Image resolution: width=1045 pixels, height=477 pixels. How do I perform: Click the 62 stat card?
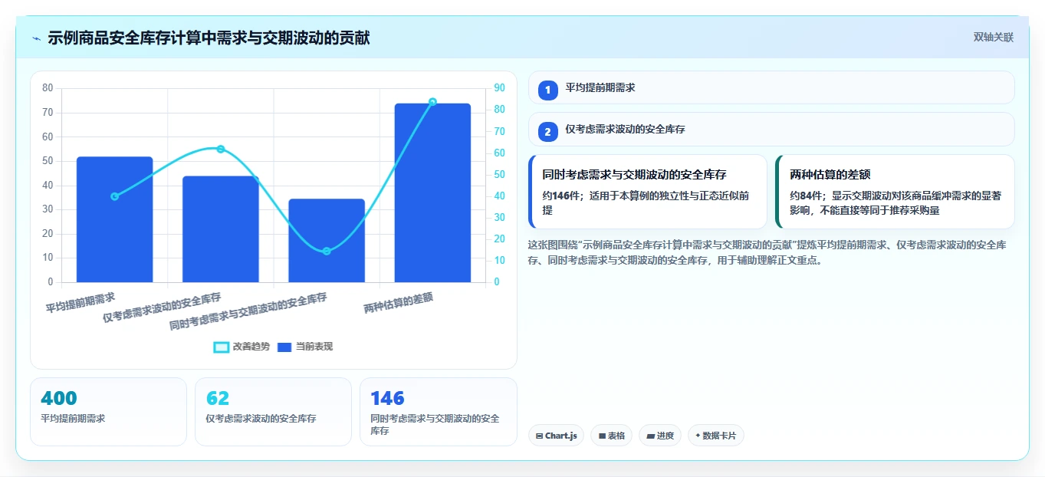pos(273,412)
